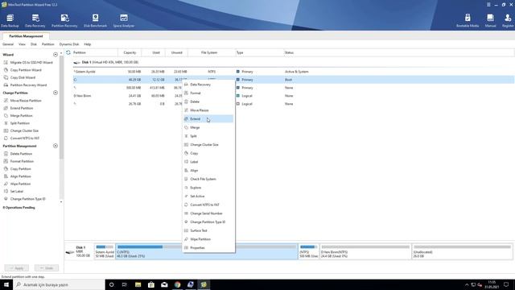Choose Delete Partition in sidebar
The height and width of the screenshot is (290, 515).
18,154
